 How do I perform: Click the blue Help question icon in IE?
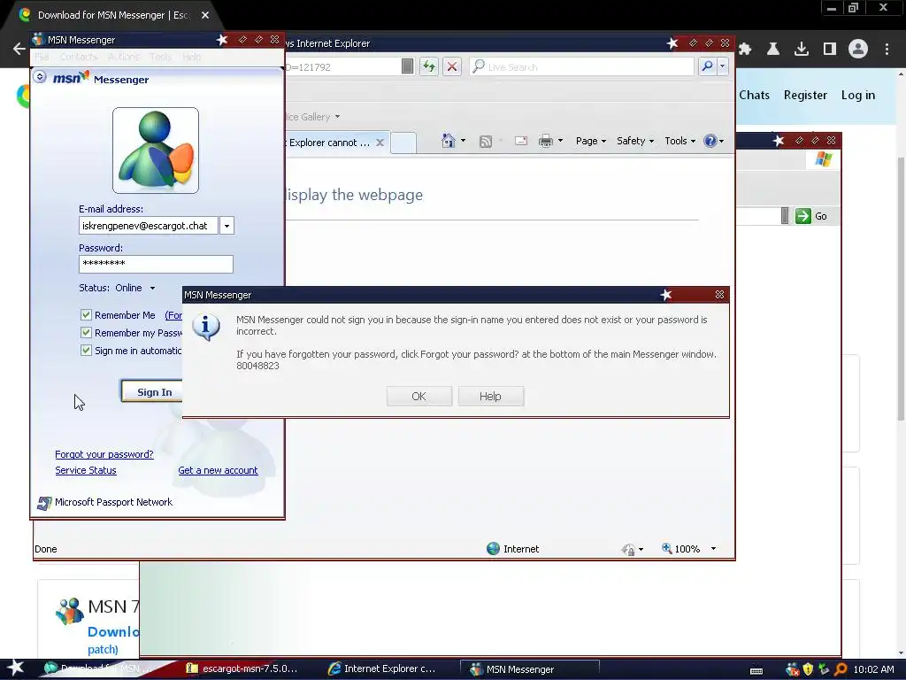[x=710, y=141]
